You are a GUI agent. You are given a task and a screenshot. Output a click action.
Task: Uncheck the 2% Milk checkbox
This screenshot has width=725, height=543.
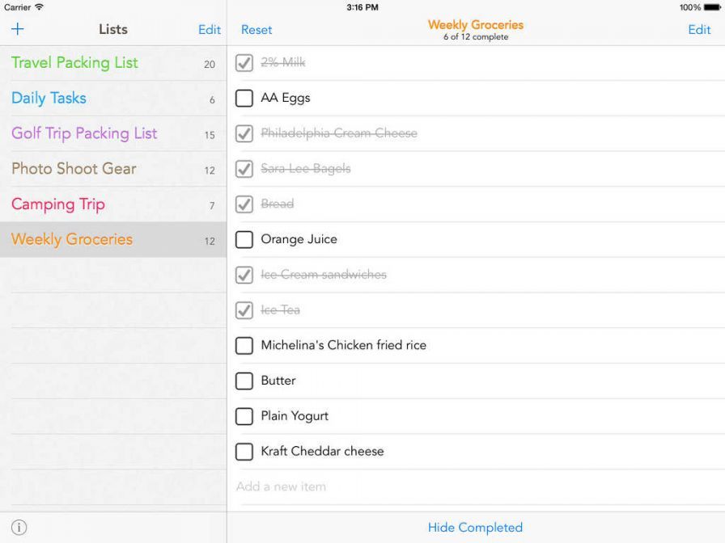pos(244,63)
